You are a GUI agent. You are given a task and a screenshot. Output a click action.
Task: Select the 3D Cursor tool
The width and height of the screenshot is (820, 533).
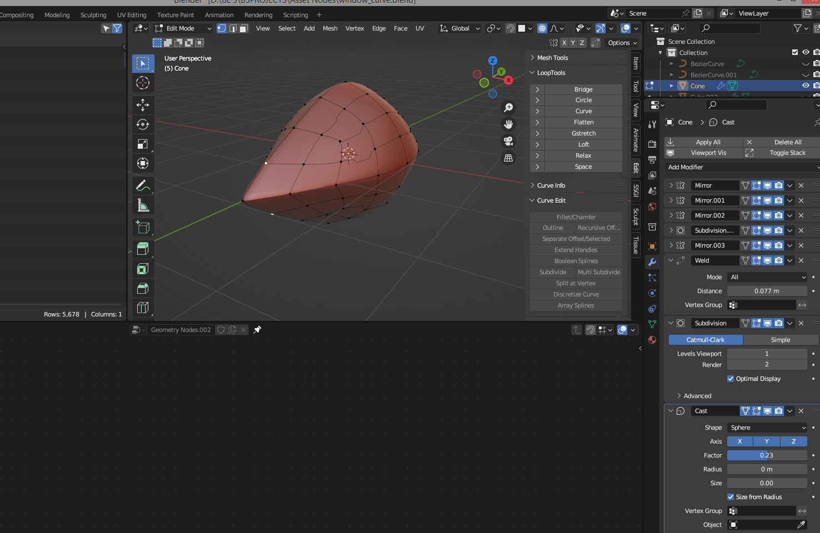143,83
